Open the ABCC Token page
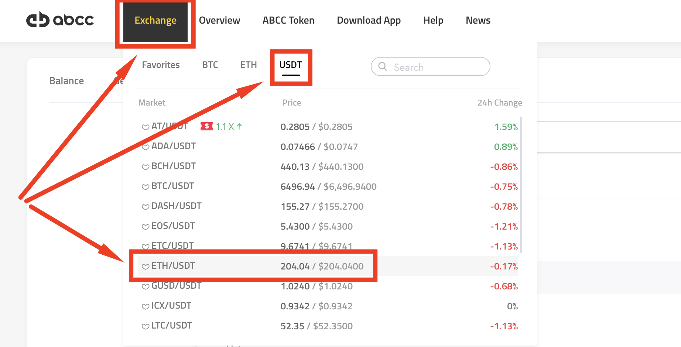The image size is (681, 347). (288, 21)
